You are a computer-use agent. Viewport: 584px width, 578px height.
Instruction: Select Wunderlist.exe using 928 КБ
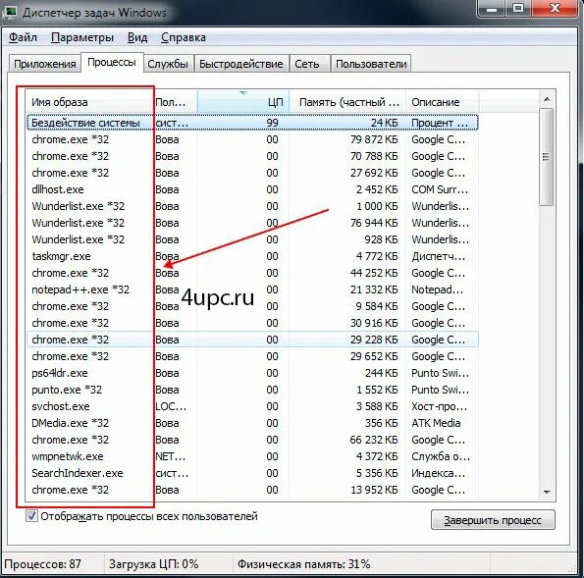[252, 239]
